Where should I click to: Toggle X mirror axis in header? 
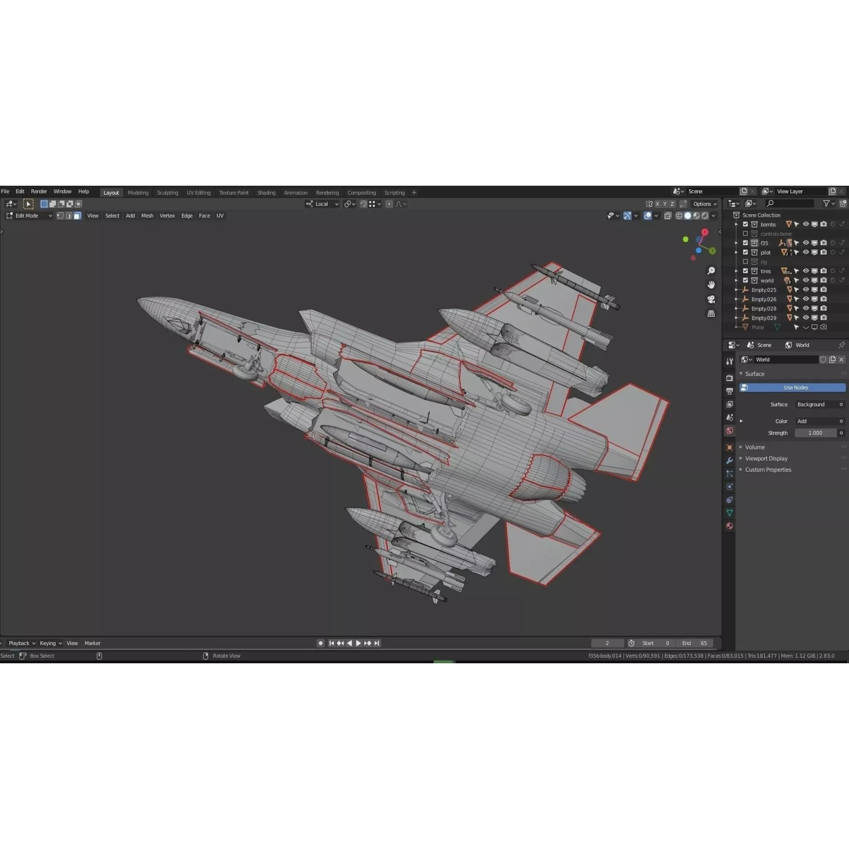tap(658, 204)
